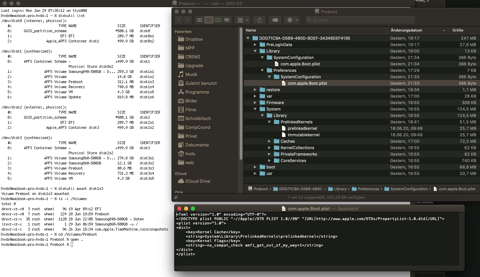Switch Finder to gallery view
The image size is (480, 277).
(227, 20)
